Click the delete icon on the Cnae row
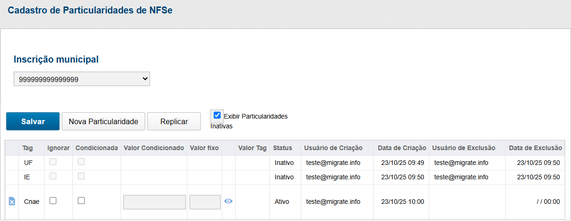Viewport: 571px width, 221px height. (12, 201)
